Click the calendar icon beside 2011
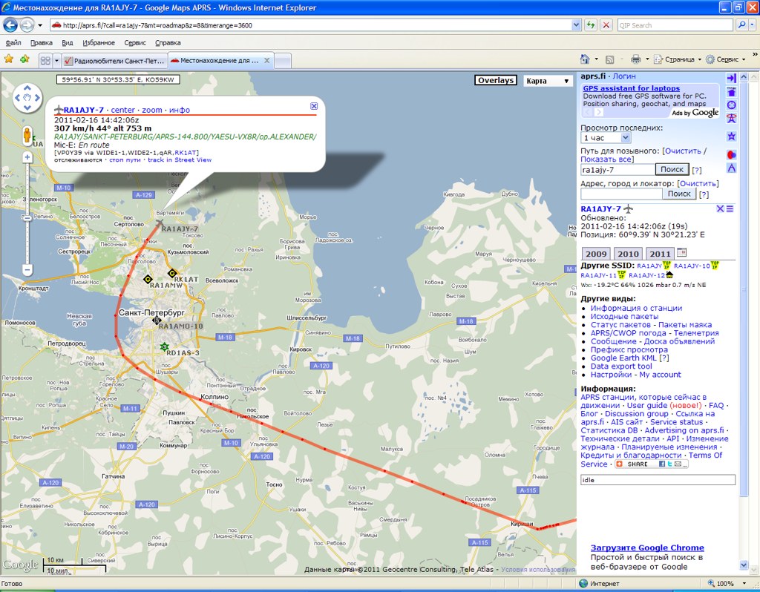 tap(682, 253)
